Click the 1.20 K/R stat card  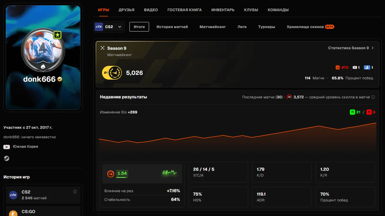345,172
